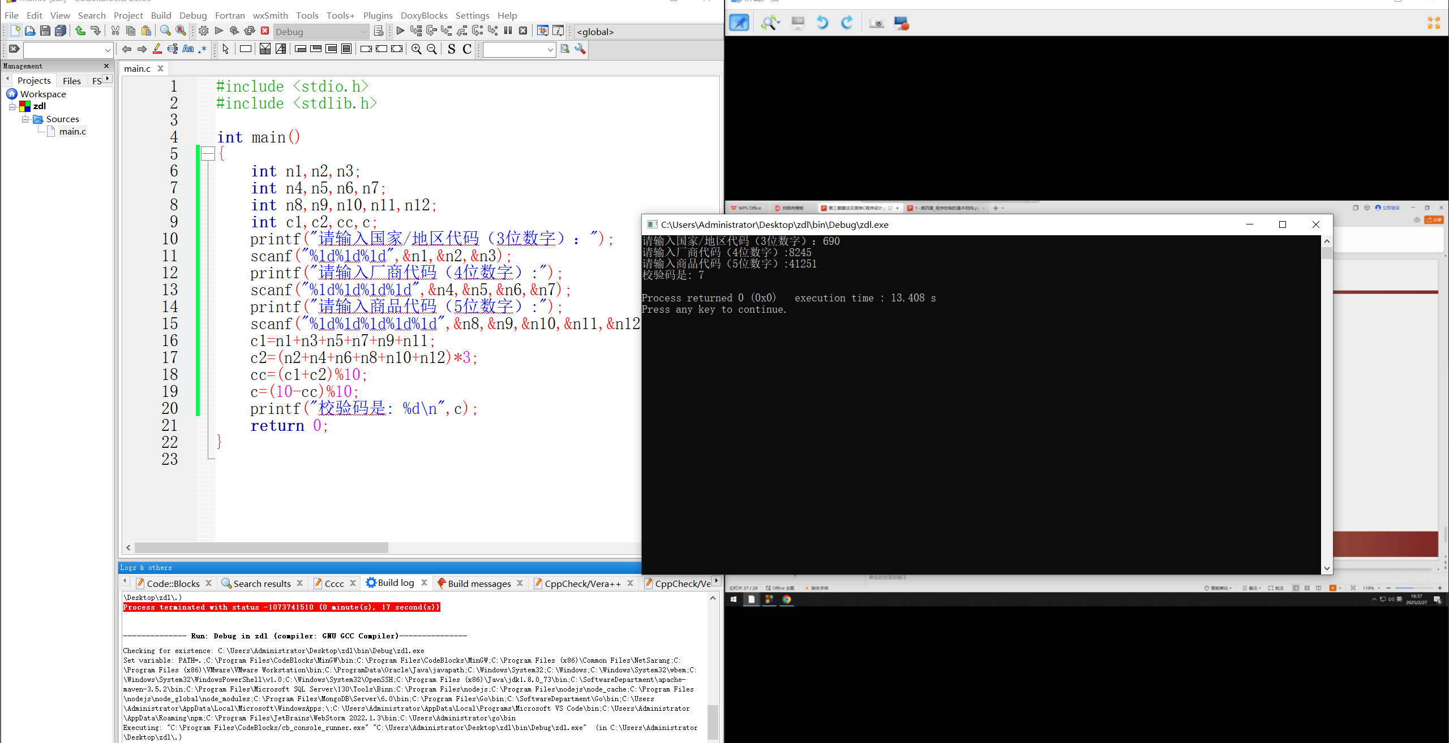Screen dimensions: 1449x743
Task: Click the New file icon
Action: (15, 31)
